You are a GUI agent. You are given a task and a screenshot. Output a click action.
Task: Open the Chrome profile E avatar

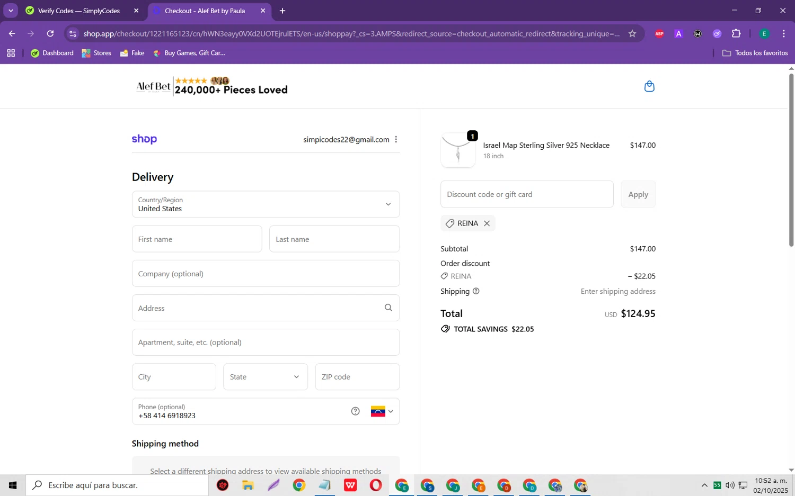point(764,33)
